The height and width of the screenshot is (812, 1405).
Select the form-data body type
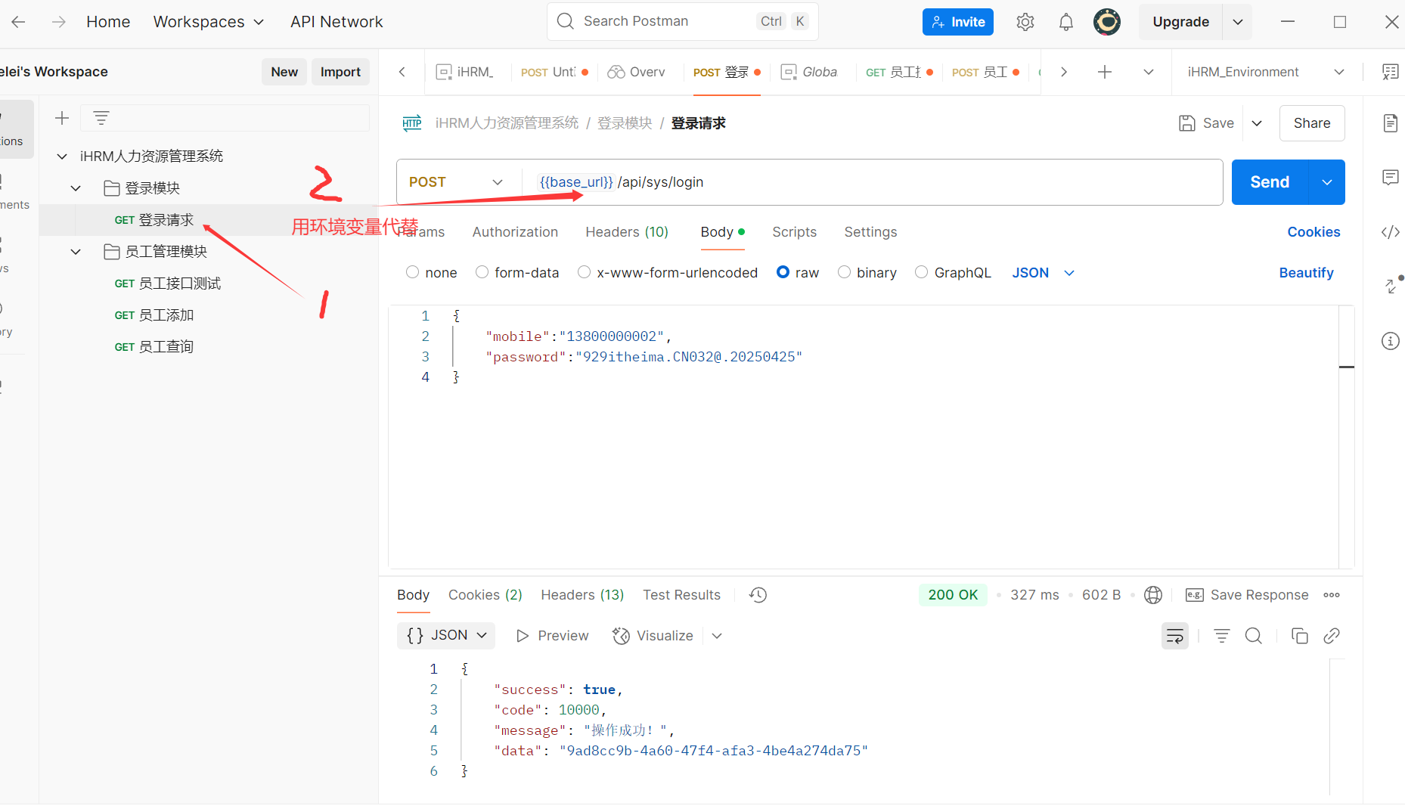point(482,272)
